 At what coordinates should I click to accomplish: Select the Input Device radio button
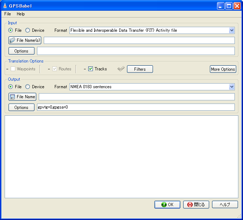28,30
